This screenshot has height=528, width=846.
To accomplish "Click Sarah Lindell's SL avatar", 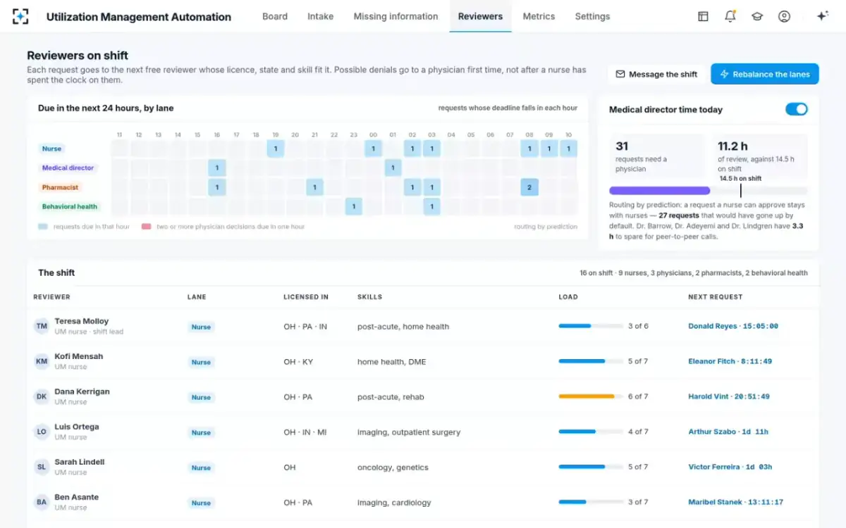I will pos(42,467).
